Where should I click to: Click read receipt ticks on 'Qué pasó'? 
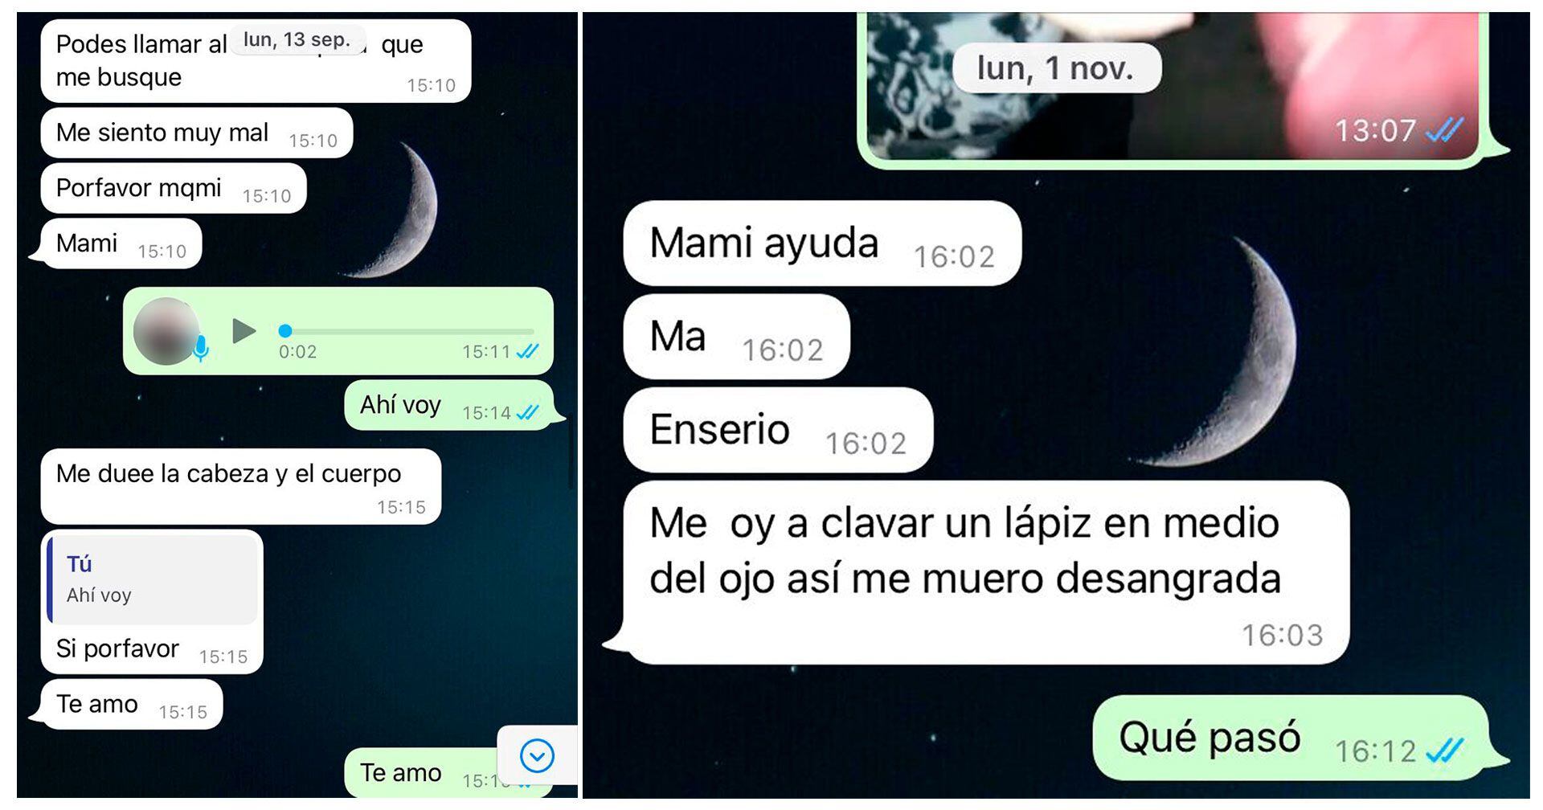pyautogui.click(x=1445, y=751)
